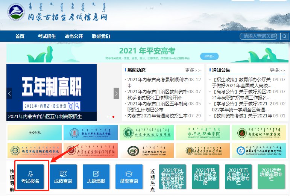
Task: Open hot topic 2021年五年高职3+2网报志愿专栏
Action: 238,176
